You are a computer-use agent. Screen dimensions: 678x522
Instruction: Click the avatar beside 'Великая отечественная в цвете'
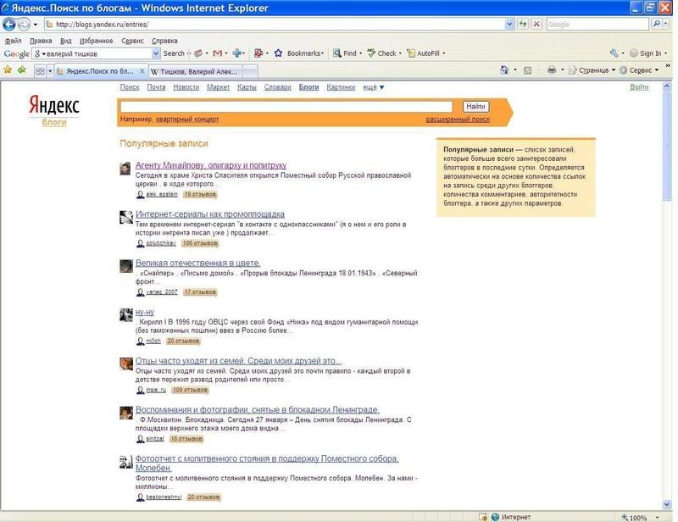tap(125, 266)
